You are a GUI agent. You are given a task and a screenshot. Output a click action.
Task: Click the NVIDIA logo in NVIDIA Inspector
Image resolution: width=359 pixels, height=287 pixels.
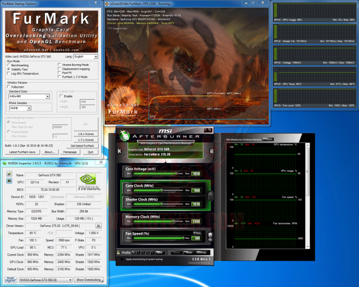(89, 182)
